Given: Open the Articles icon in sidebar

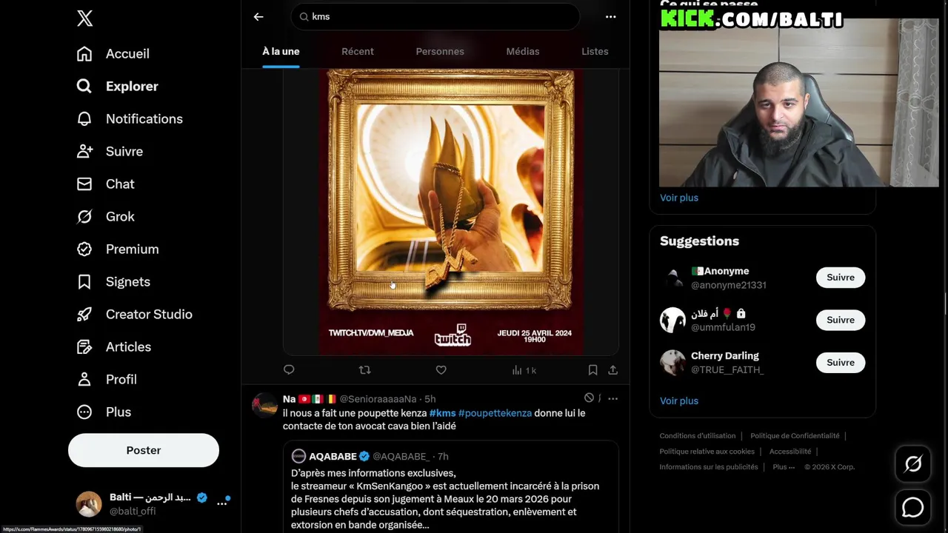Looking at the screenshot, I should point(84,347).
